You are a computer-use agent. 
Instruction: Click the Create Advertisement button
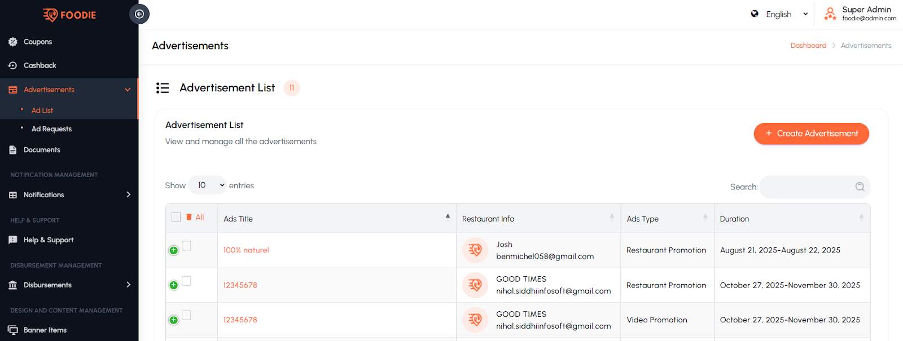811,134
